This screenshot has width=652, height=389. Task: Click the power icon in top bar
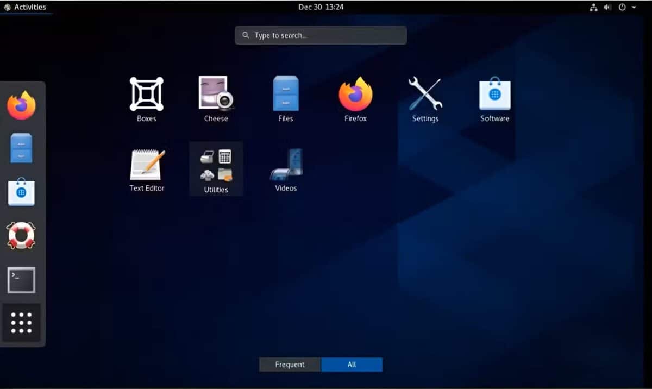tap(622, 7)
